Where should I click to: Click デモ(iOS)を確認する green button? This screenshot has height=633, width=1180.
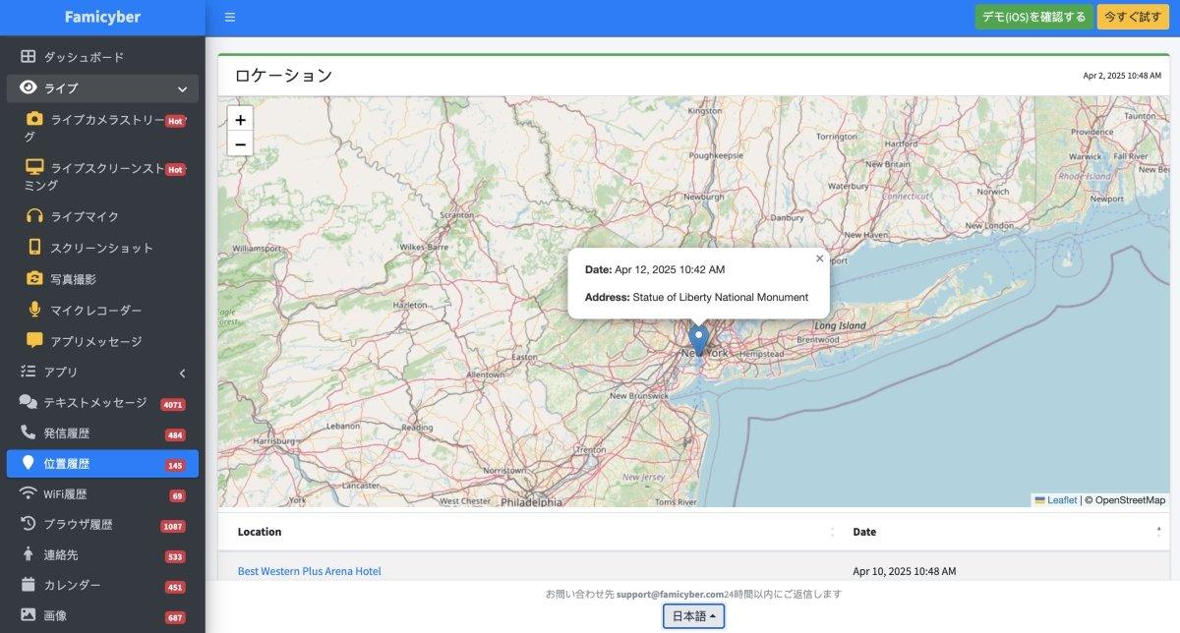[x=1033, y=17]
